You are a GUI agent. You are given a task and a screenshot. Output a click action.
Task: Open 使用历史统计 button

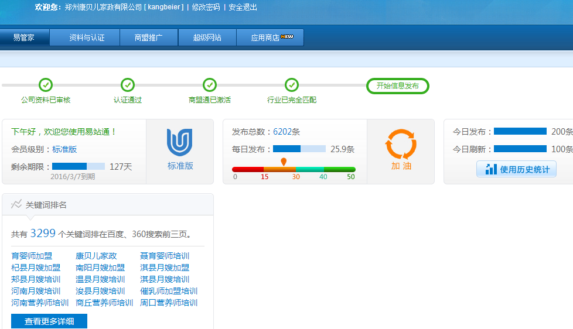click(x=516, y=169)
